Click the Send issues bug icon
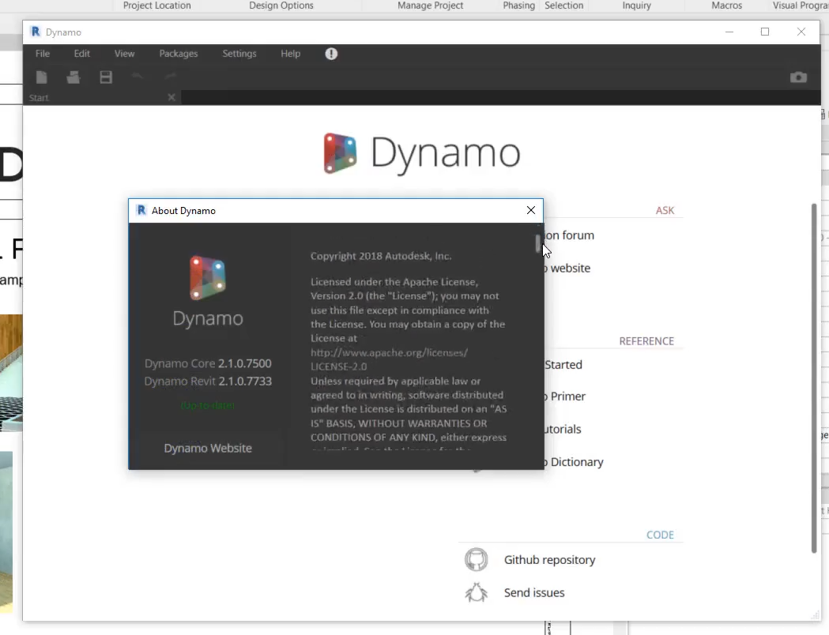This screenshot has height=635, width=829. 476,592
